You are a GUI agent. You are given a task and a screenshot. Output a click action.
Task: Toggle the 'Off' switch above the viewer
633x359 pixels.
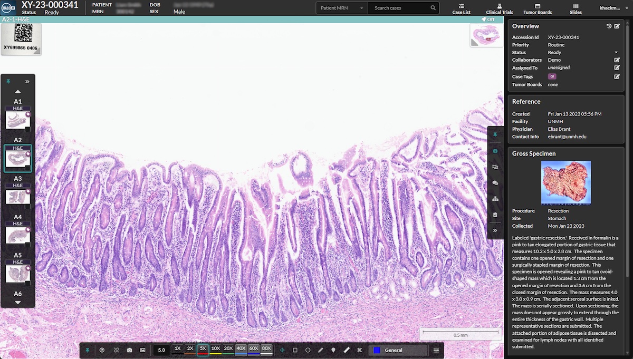[487, 19]
